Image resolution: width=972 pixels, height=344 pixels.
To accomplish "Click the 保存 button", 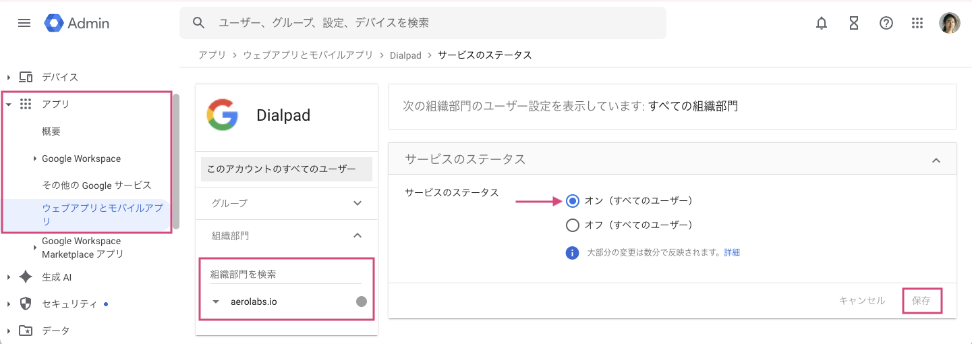I will click(921, 301).
